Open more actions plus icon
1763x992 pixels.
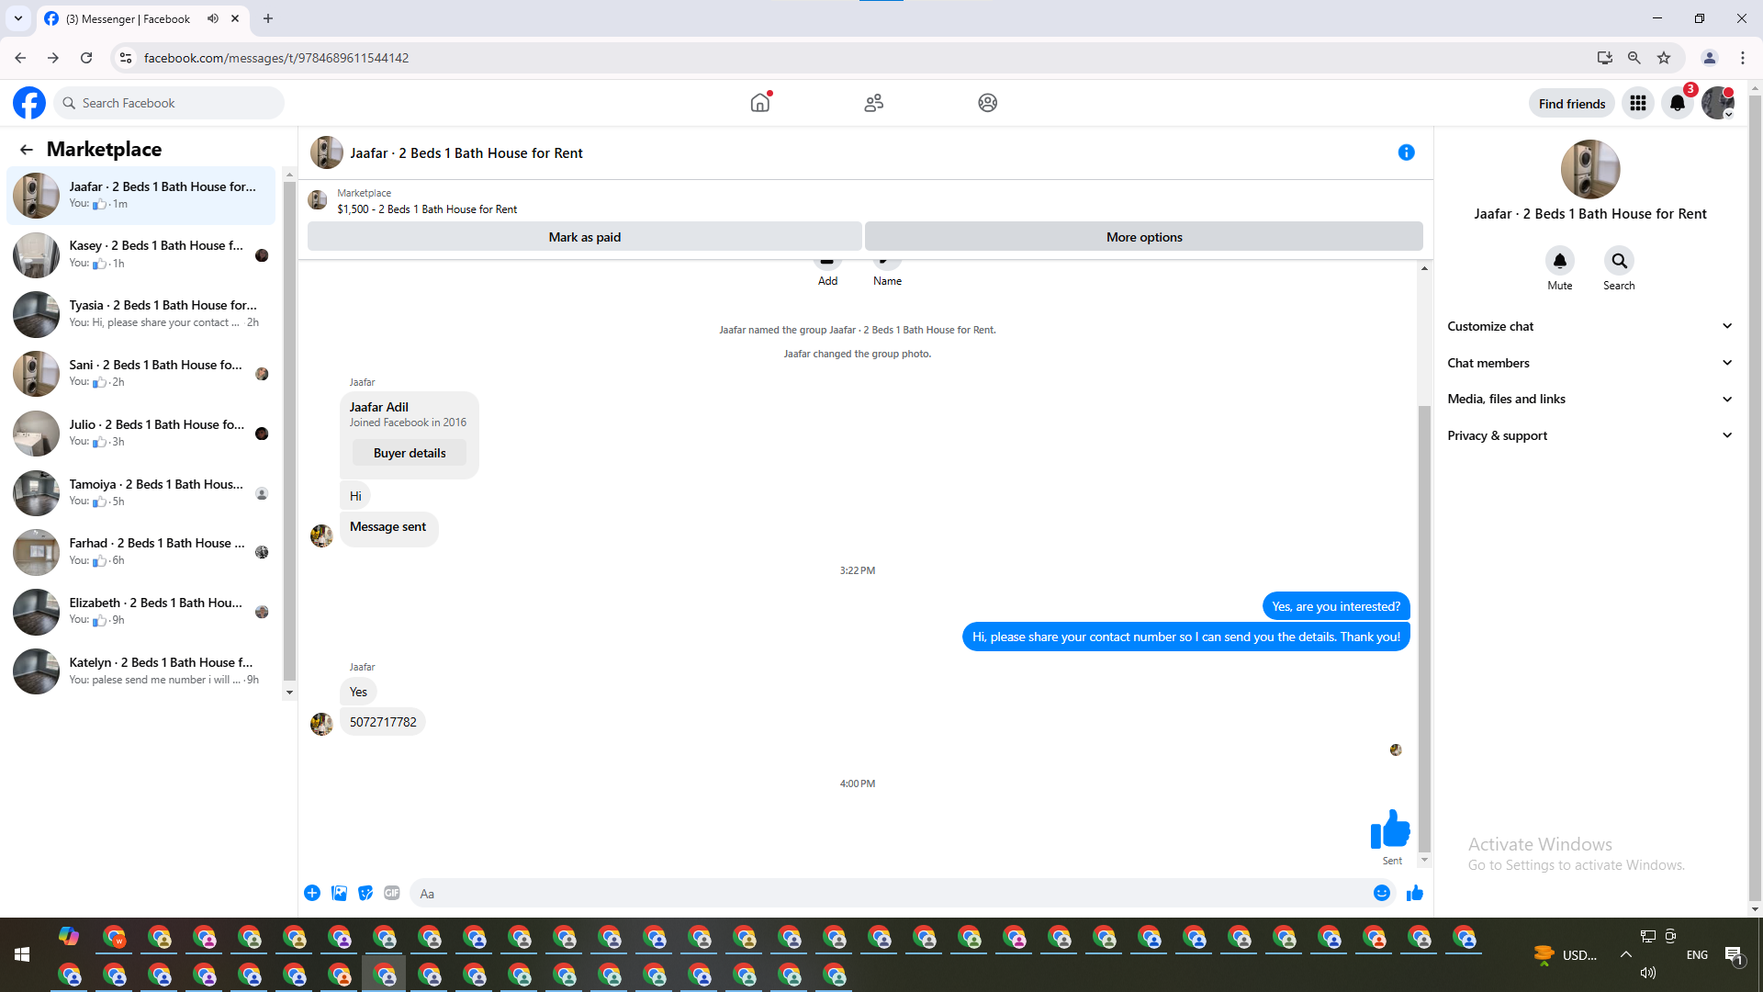click(x=312, y=893)
